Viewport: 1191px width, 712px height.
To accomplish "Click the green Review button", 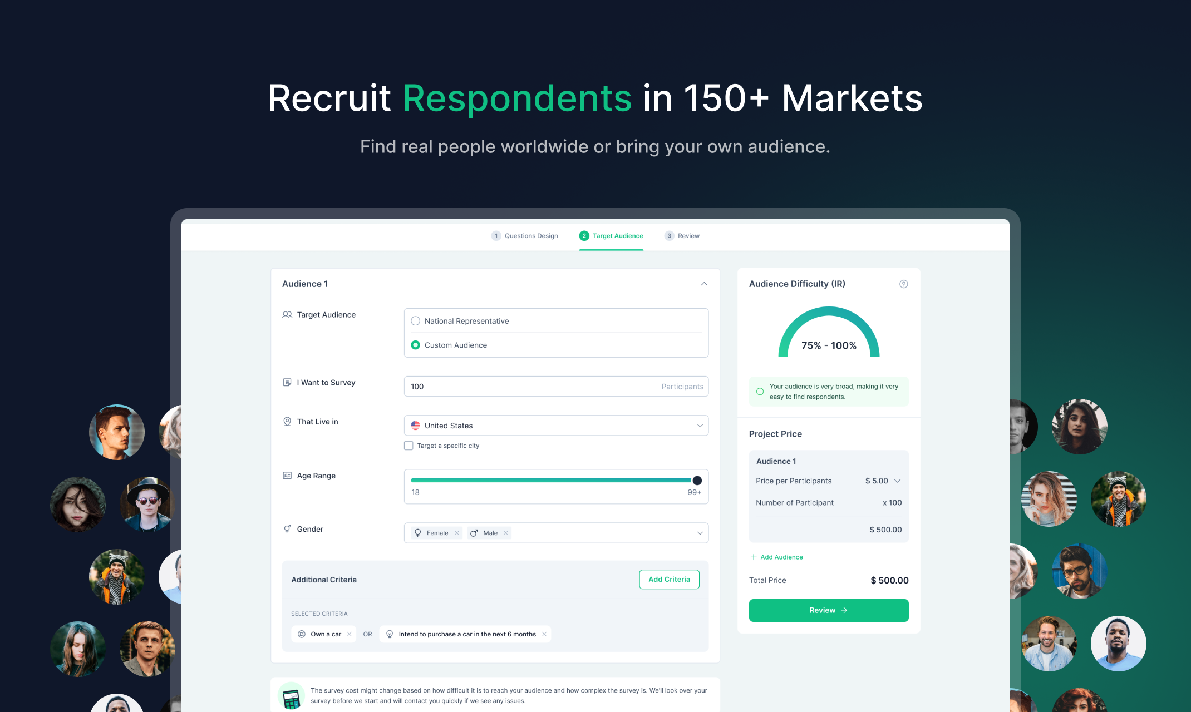I will click(x=828, y=610).
